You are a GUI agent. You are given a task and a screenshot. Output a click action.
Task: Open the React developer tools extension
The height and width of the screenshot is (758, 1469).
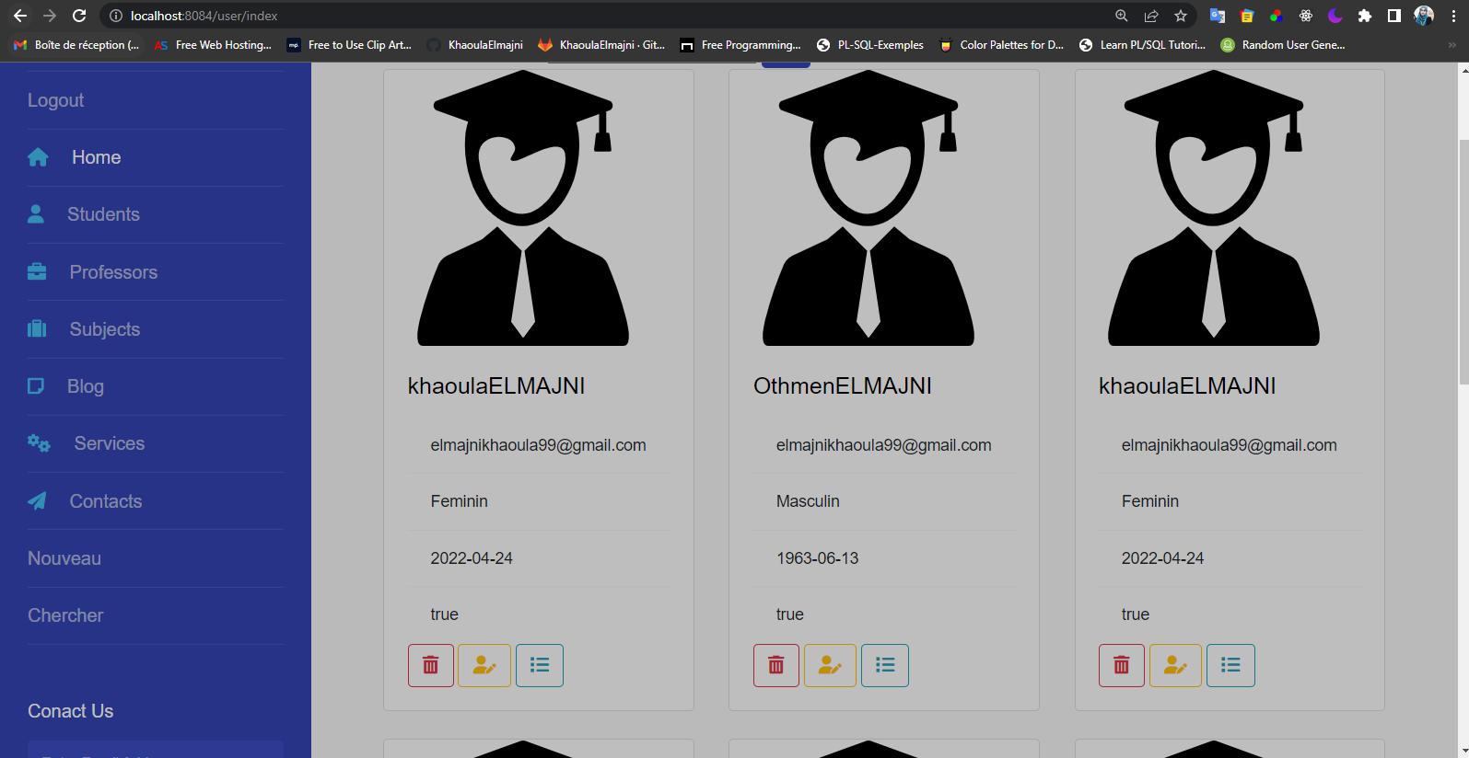[1306, 16]
